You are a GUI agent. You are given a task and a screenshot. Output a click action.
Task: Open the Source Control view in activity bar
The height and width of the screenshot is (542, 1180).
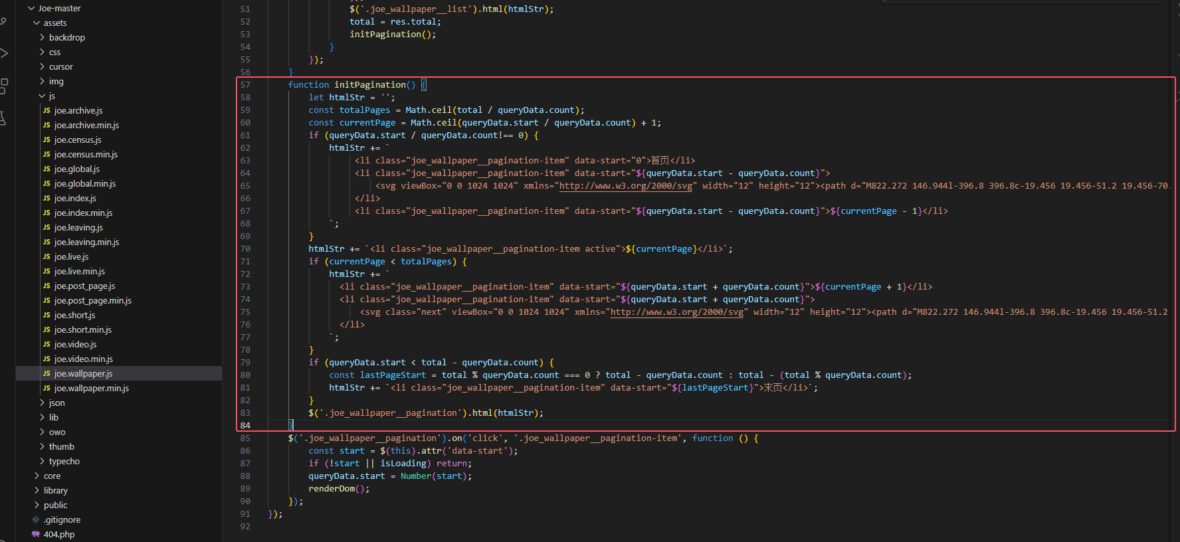[x=3, y=21]
